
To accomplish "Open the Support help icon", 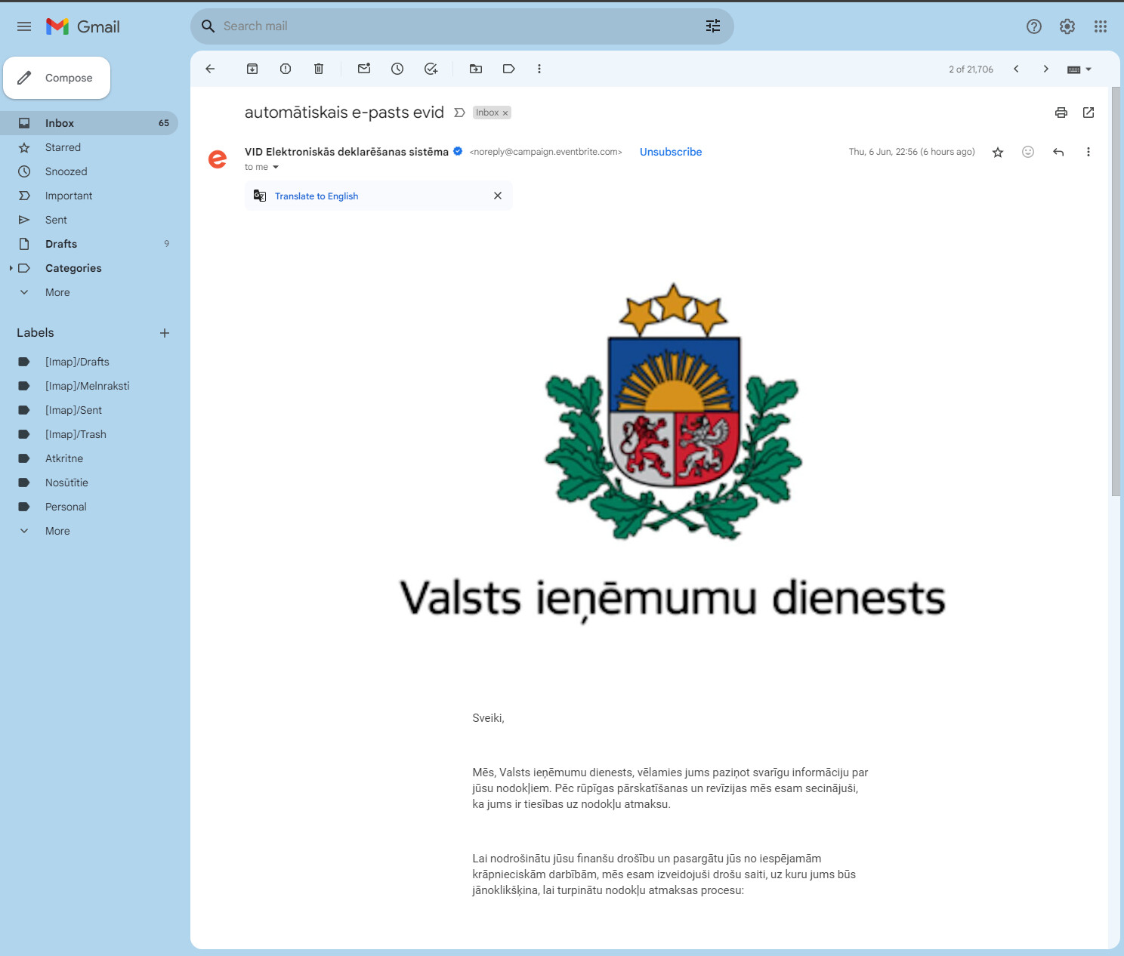I will coord(1034,26).
